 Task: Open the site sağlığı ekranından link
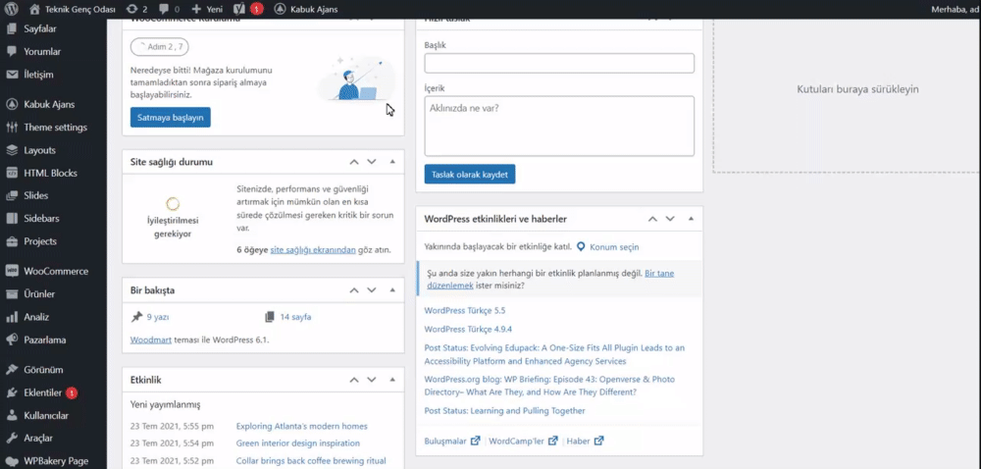point(313,249)
